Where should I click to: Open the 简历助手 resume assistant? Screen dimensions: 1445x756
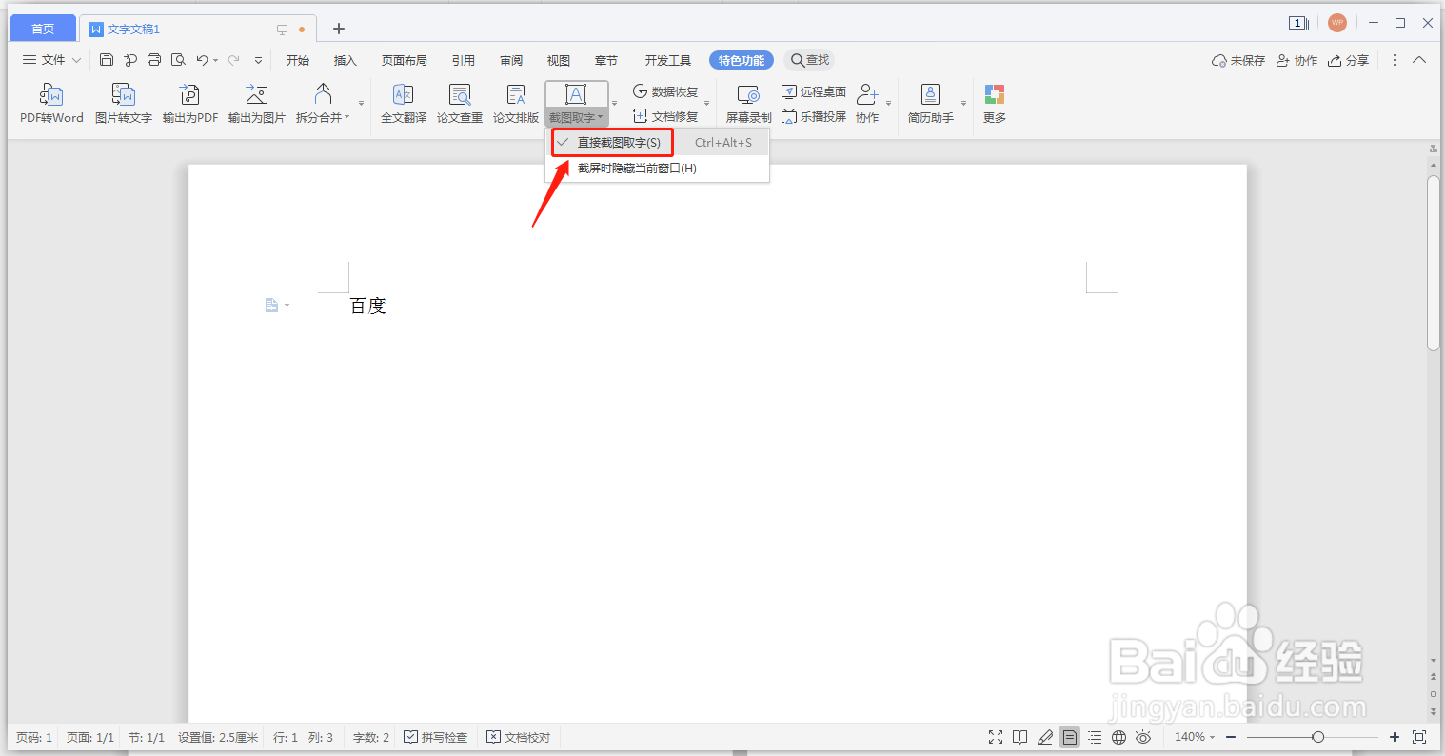click(930, 103)
